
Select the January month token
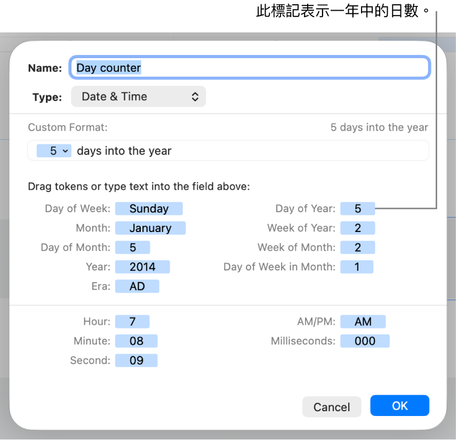[x=150, y=228]
